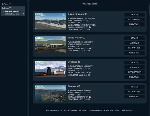Uninstall Tromsø XP
The height and width of the screenshot is (116, 150).
134,96
